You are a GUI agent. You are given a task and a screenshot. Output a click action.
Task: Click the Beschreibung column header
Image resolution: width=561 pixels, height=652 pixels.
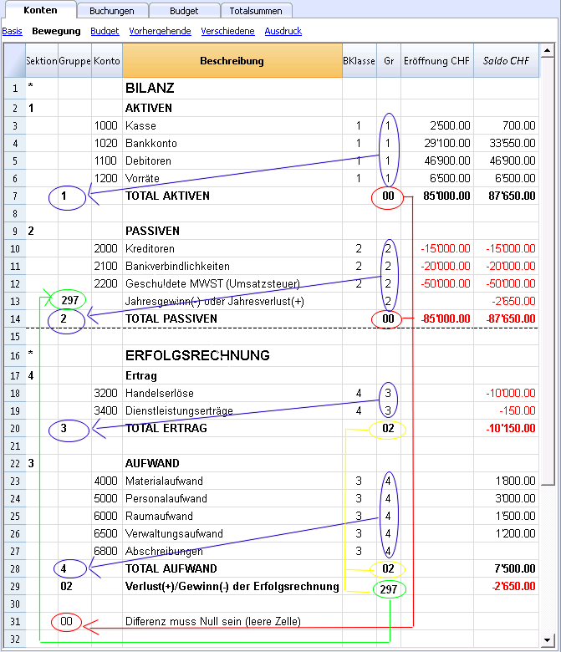tap(232, 61)
